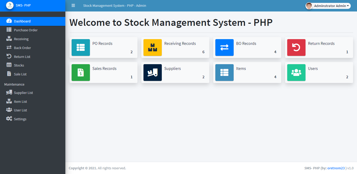Screen dimensions: 357x174
Task: Open the Supplier List maintenance page
Action: (23, 93)
